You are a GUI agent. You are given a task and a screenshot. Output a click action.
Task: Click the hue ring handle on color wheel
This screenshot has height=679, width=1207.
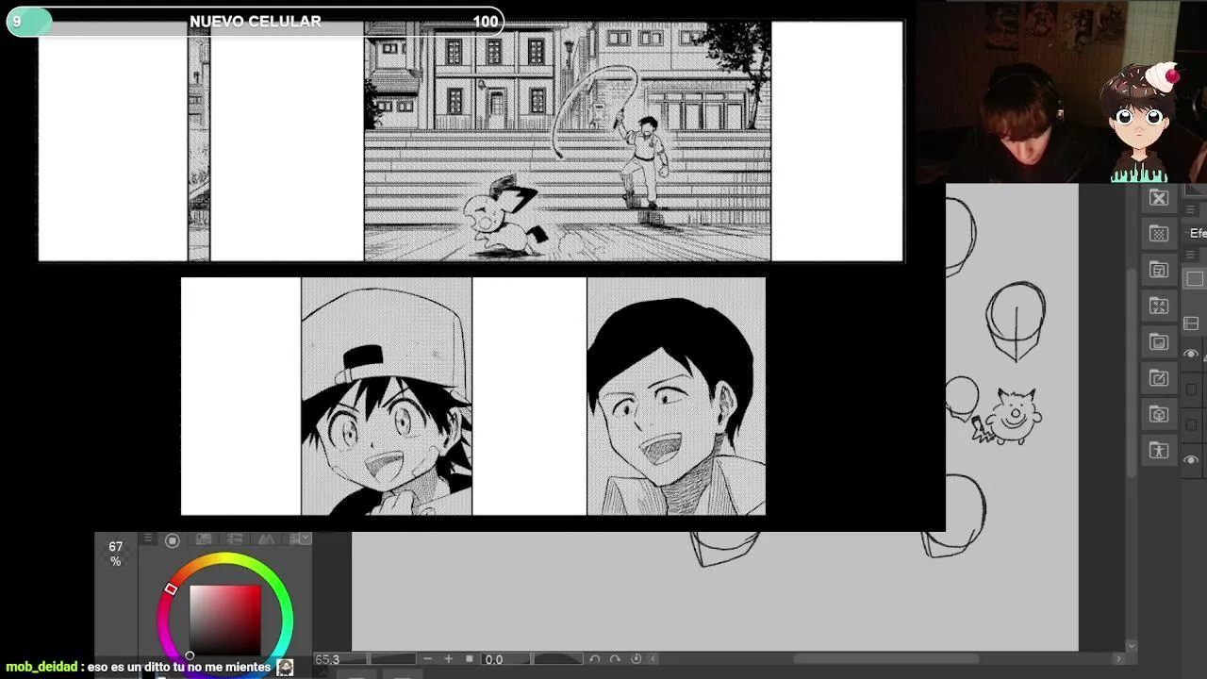[x=171, y=588]
